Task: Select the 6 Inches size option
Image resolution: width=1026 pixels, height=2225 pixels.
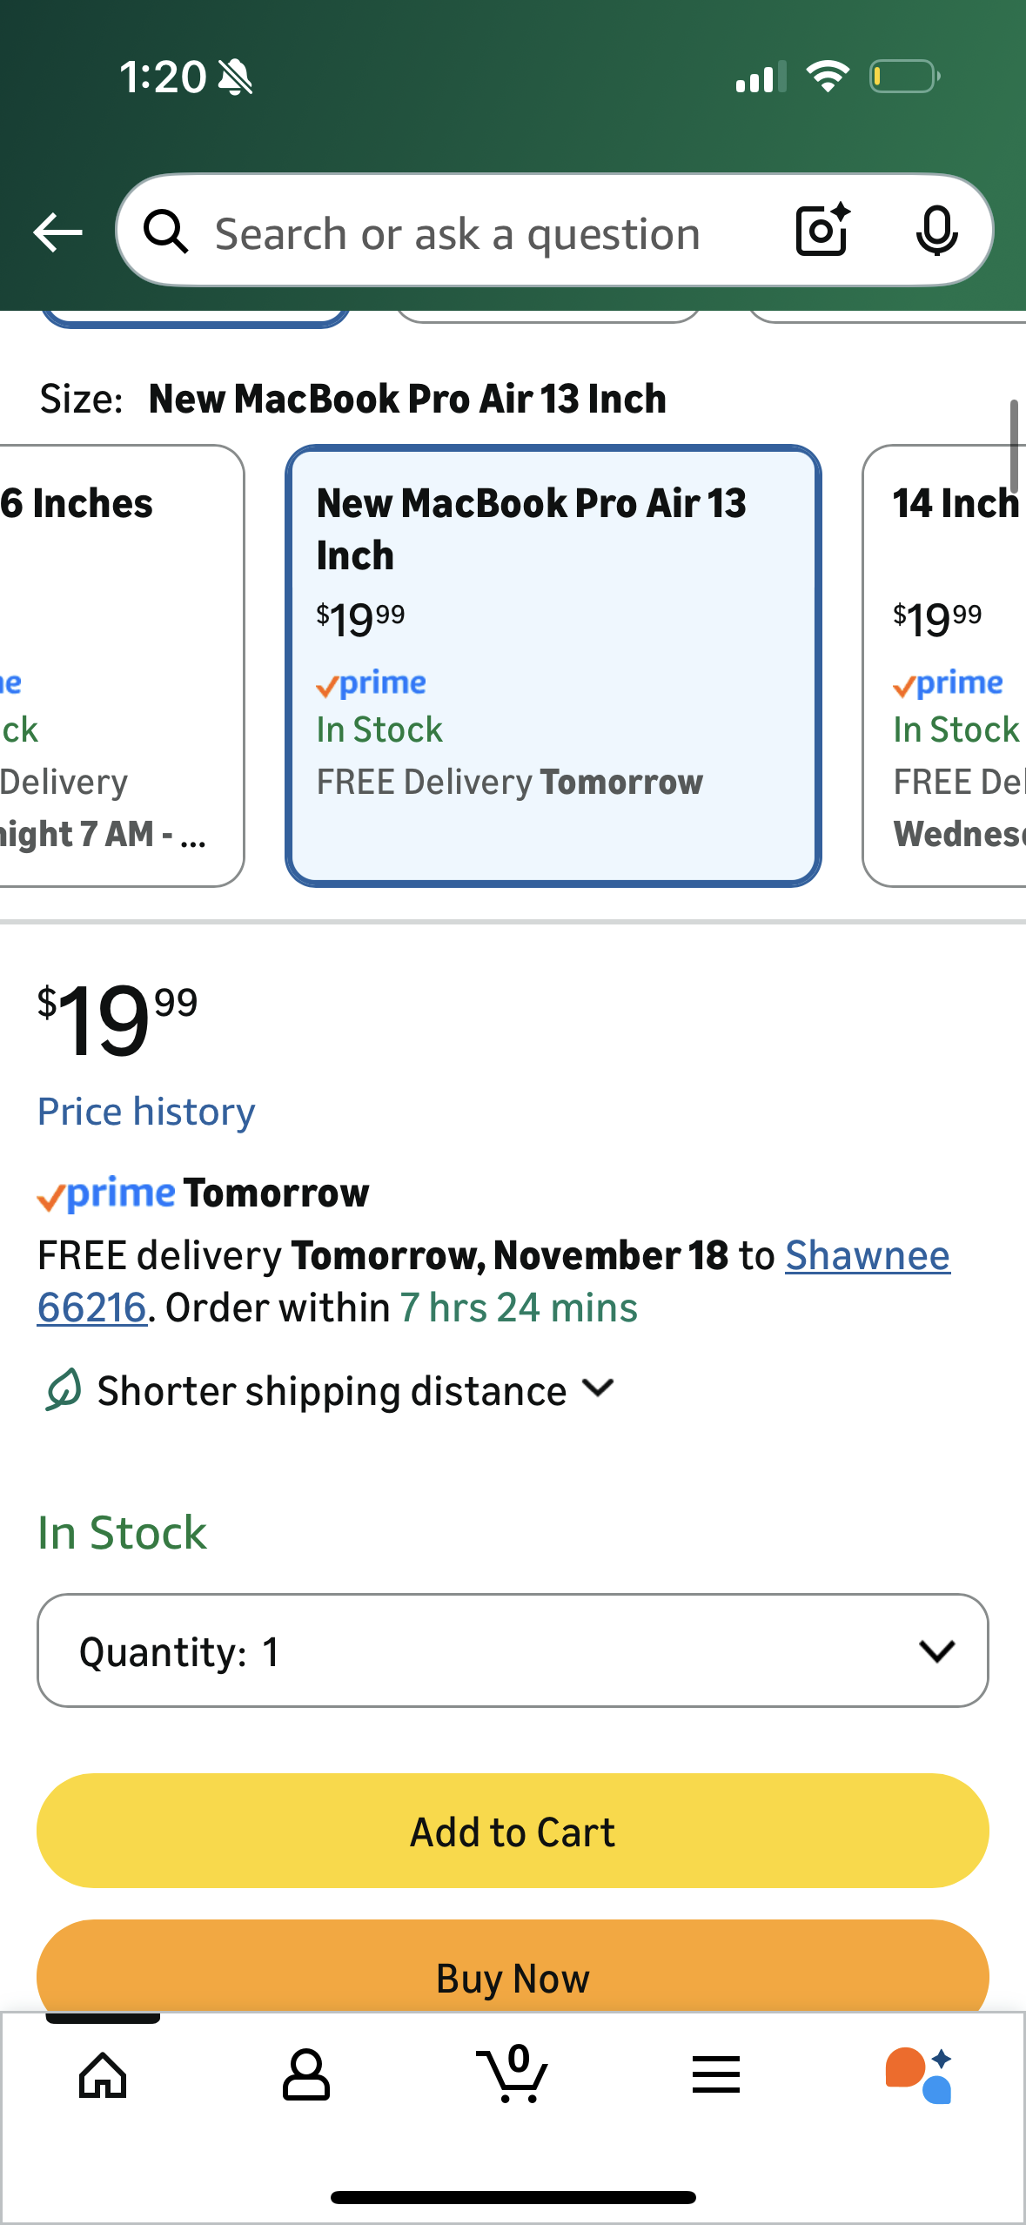Action: click(x=113, y=666)
